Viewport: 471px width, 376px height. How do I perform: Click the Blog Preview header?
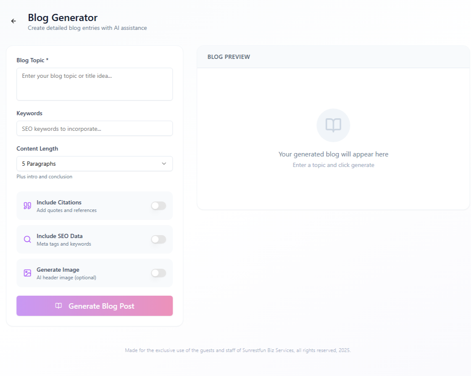(x=229, y=57)
